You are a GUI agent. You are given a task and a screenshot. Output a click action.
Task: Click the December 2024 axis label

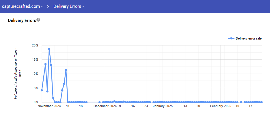tap(105, 106)
